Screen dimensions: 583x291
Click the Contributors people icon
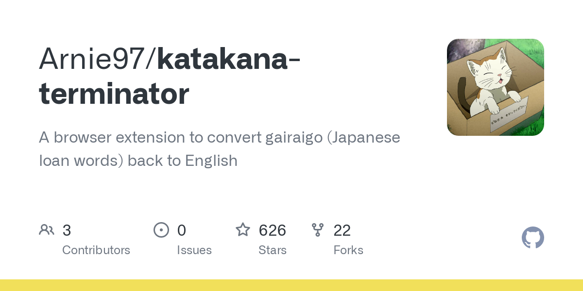(x=47, y=230)
